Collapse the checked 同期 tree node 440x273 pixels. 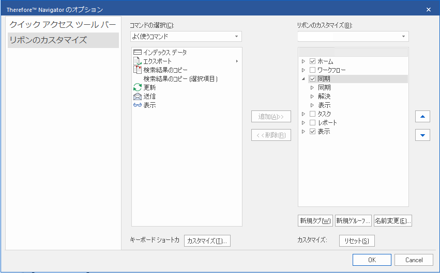304,78
